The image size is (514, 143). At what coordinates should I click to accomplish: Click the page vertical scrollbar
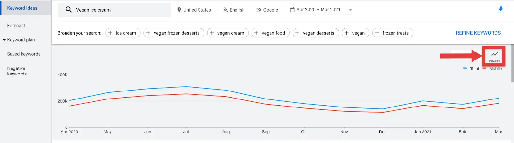click(512, 64)
